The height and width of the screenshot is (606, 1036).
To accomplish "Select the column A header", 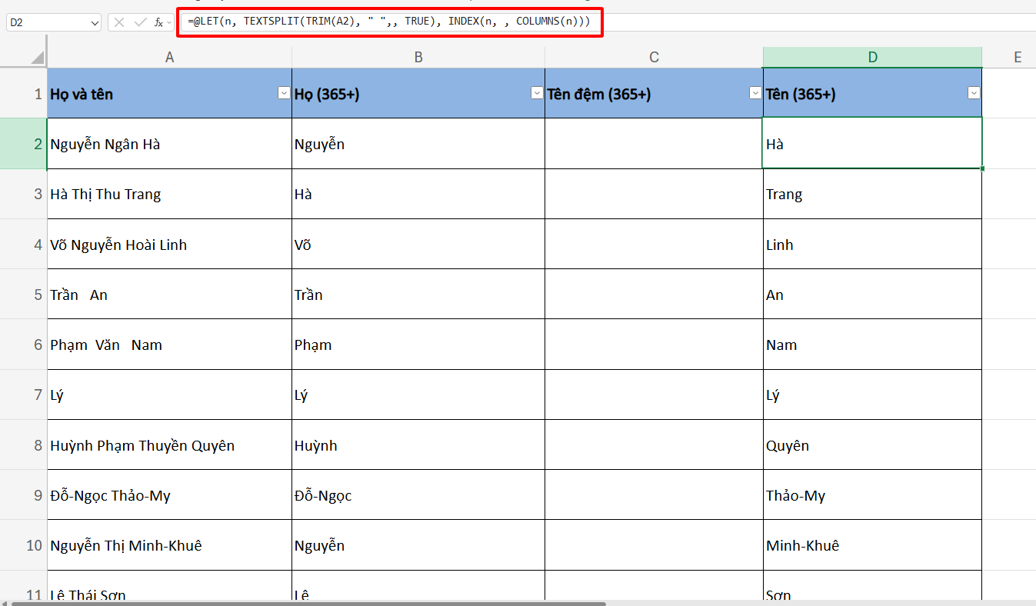I will click(169, 56).
